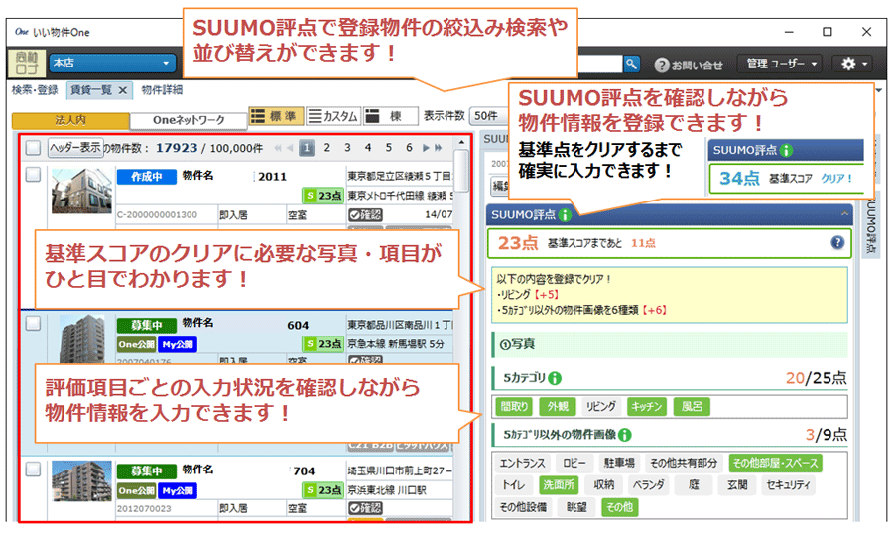The height and width of the screenshot is (537, 893).
Task: Switch to 棟 view mode
Action: 391,116
